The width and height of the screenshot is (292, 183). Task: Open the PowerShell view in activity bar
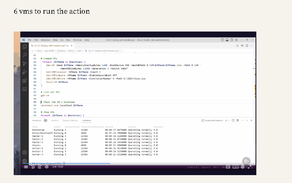pyautogui.click(x=24, y=89)
